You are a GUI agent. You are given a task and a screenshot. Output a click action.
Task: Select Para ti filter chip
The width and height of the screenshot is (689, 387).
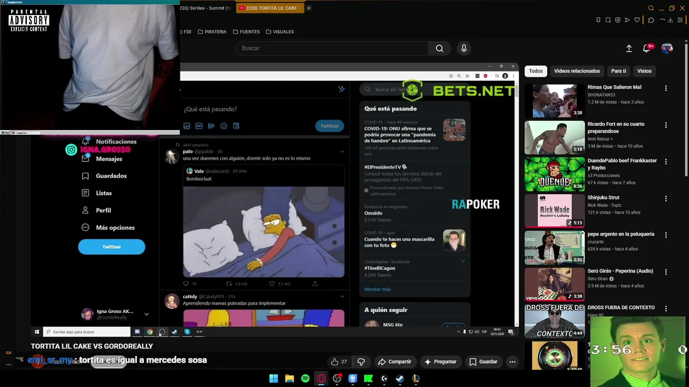pyautogui.click(x=618, y=71)
